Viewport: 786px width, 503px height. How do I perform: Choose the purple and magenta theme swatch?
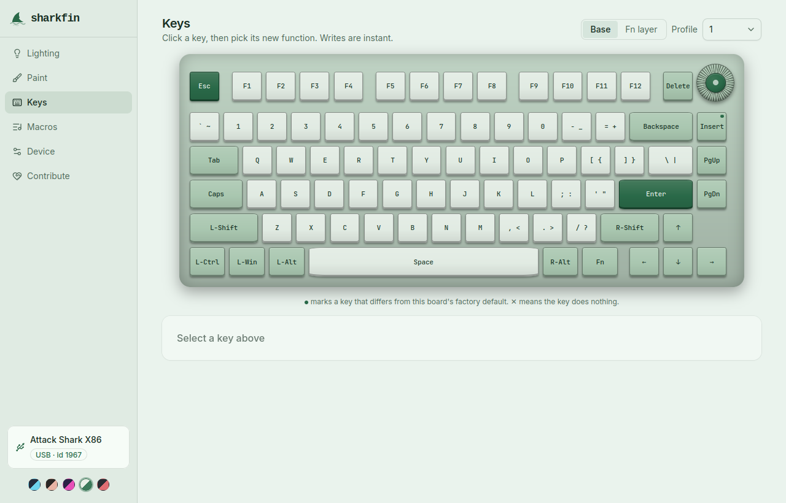[69, 485]
